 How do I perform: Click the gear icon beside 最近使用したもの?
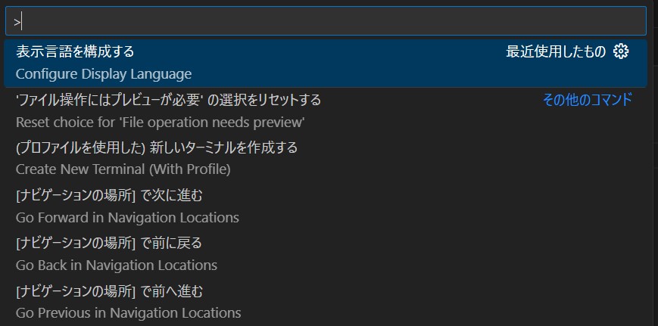coord(621,51)
